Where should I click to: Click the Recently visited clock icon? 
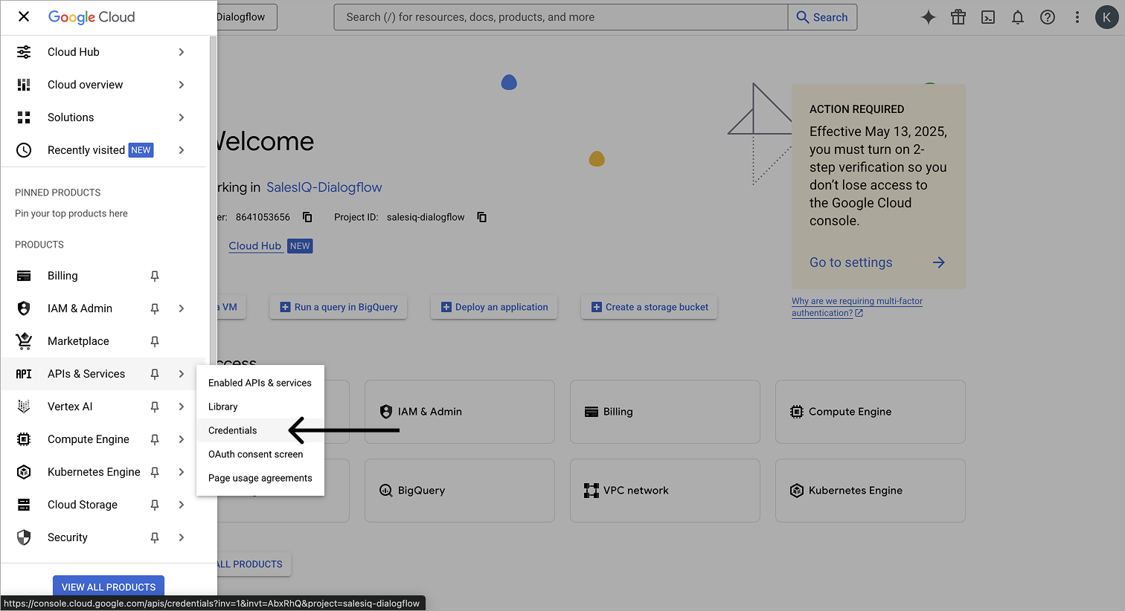point(24,150)
